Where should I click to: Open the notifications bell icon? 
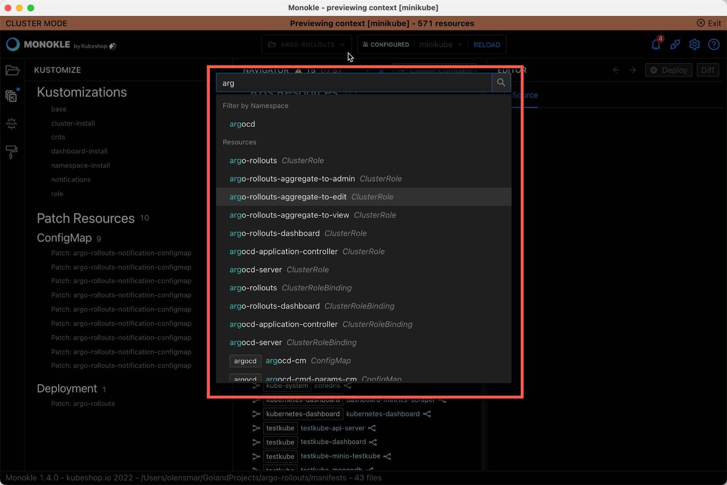656,45
